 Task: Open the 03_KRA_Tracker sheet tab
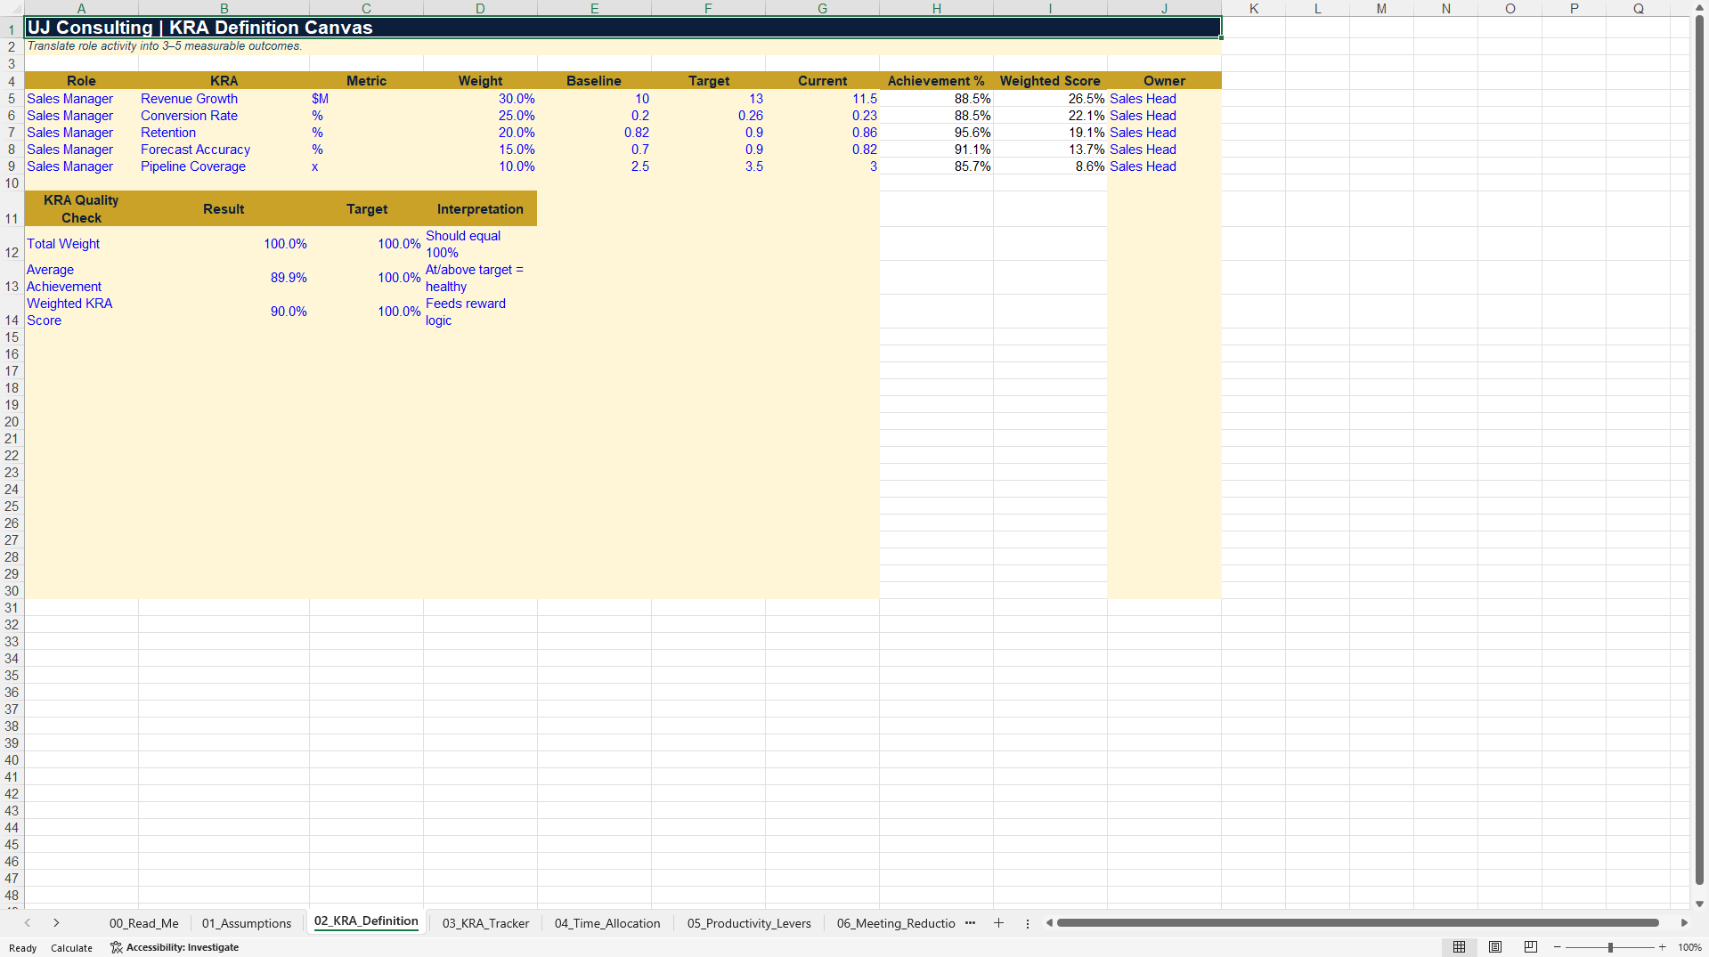pyautogui.click(x=485, y=923)
